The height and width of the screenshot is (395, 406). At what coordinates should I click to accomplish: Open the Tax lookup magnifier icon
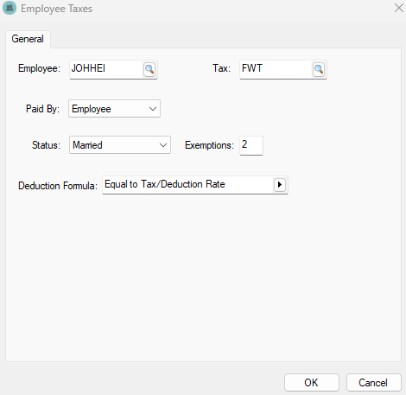point(319,69)
